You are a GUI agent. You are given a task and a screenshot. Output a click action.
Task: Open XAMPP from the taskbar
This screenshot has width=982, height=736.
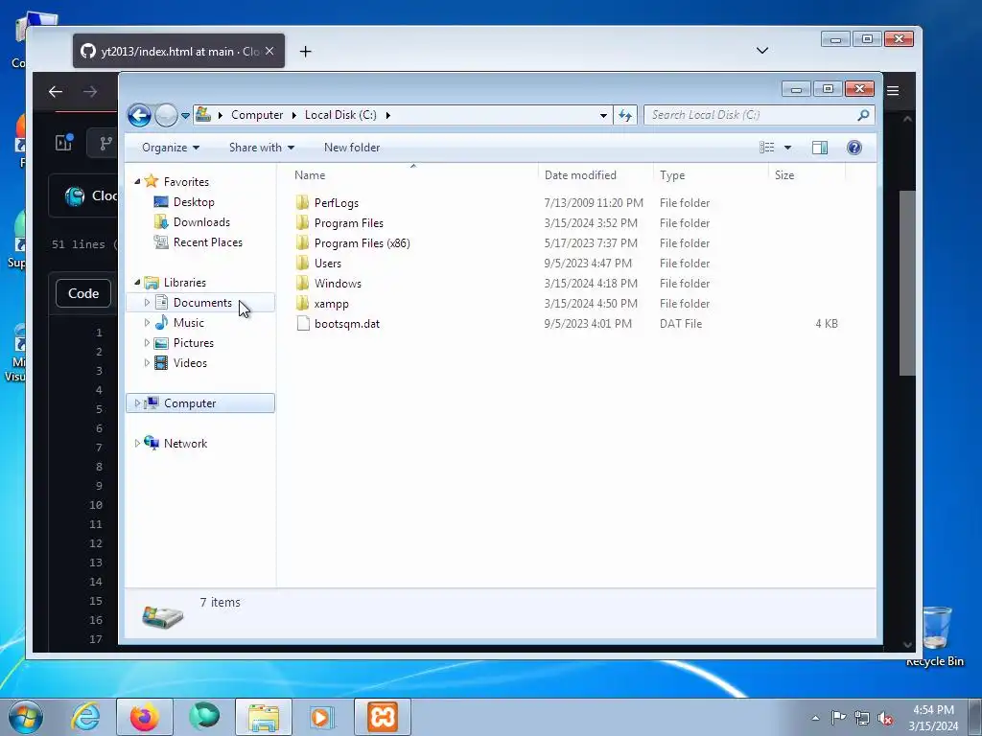point(383,717)
